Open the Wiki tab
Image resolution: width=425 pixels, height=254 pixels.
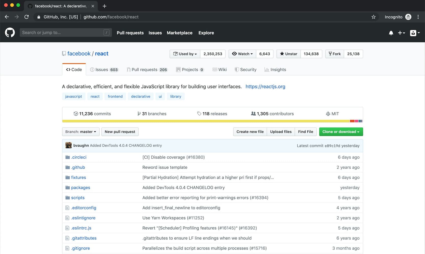point(220,70)
